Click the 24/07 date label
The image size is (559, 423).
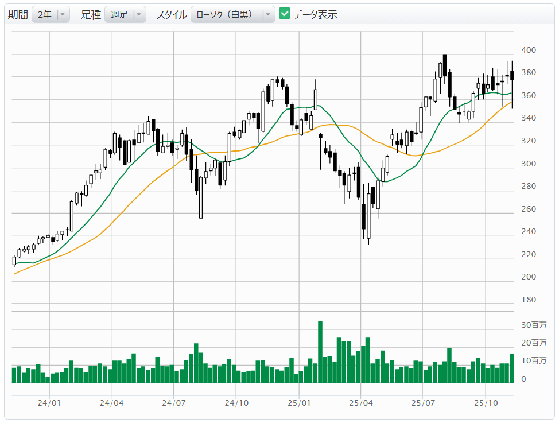pos(173,403)
